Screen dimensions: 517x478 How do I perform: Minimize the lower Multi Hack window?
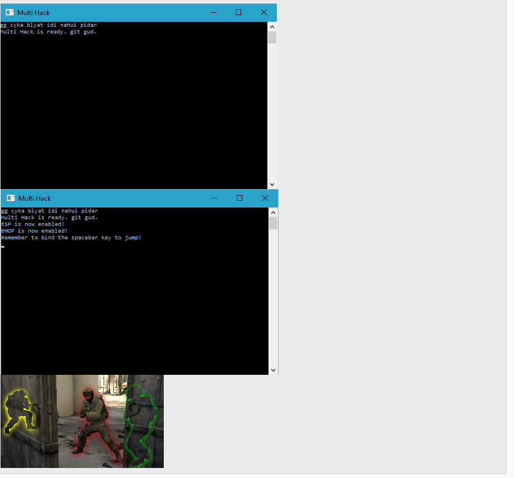coord(214,198)
